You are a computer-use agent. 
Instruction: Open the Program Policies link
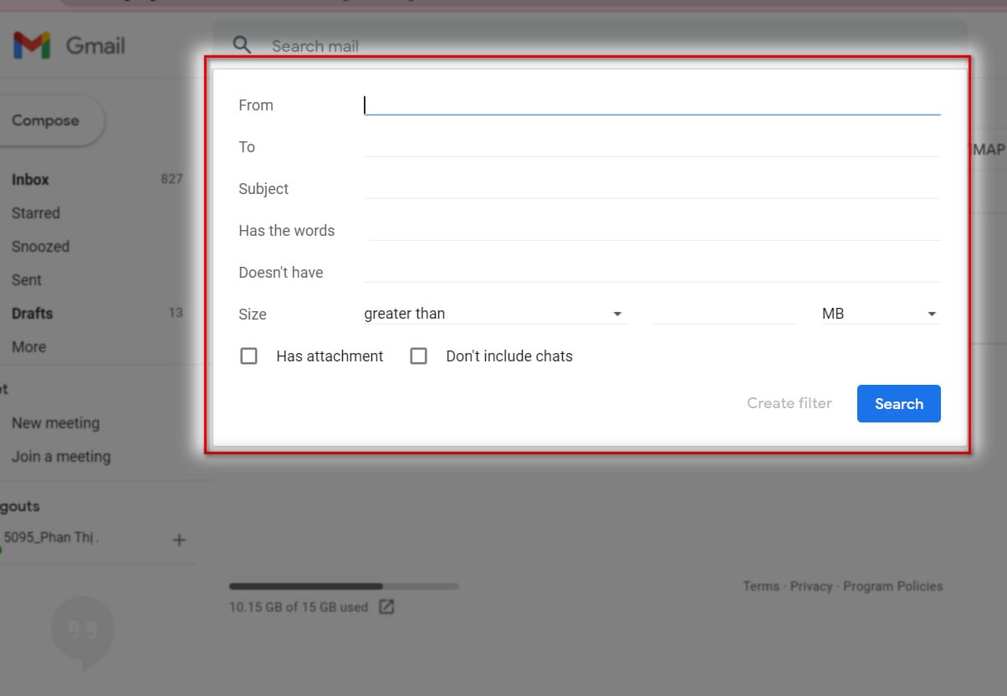893,586
